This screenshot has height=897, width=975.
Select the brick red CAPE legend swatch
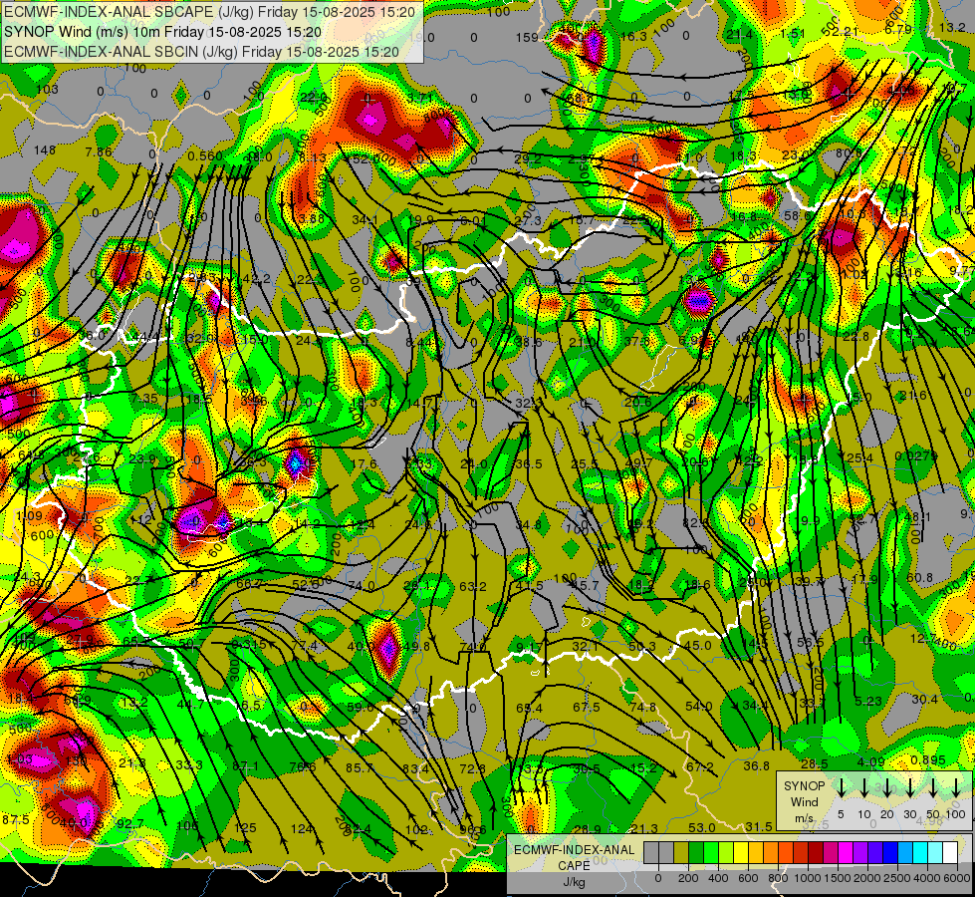tap(801, 852)
